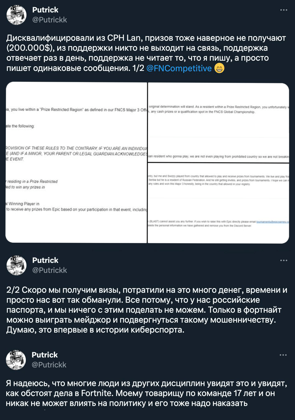Open the 2/2 tweet about visas
295x420 pixels.
pos(146,310)
